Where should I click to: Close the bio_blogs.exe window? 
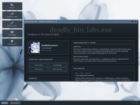[x=135, y=22]
